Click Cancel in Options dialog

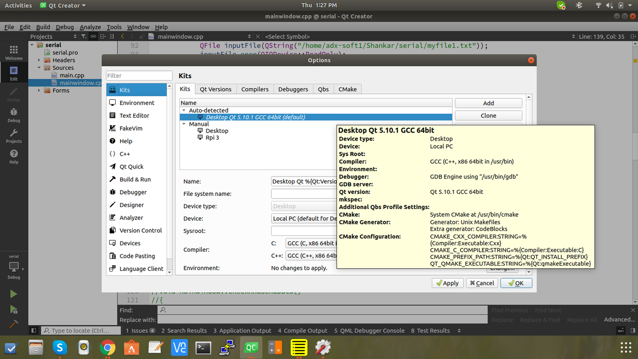pos(481,283)
